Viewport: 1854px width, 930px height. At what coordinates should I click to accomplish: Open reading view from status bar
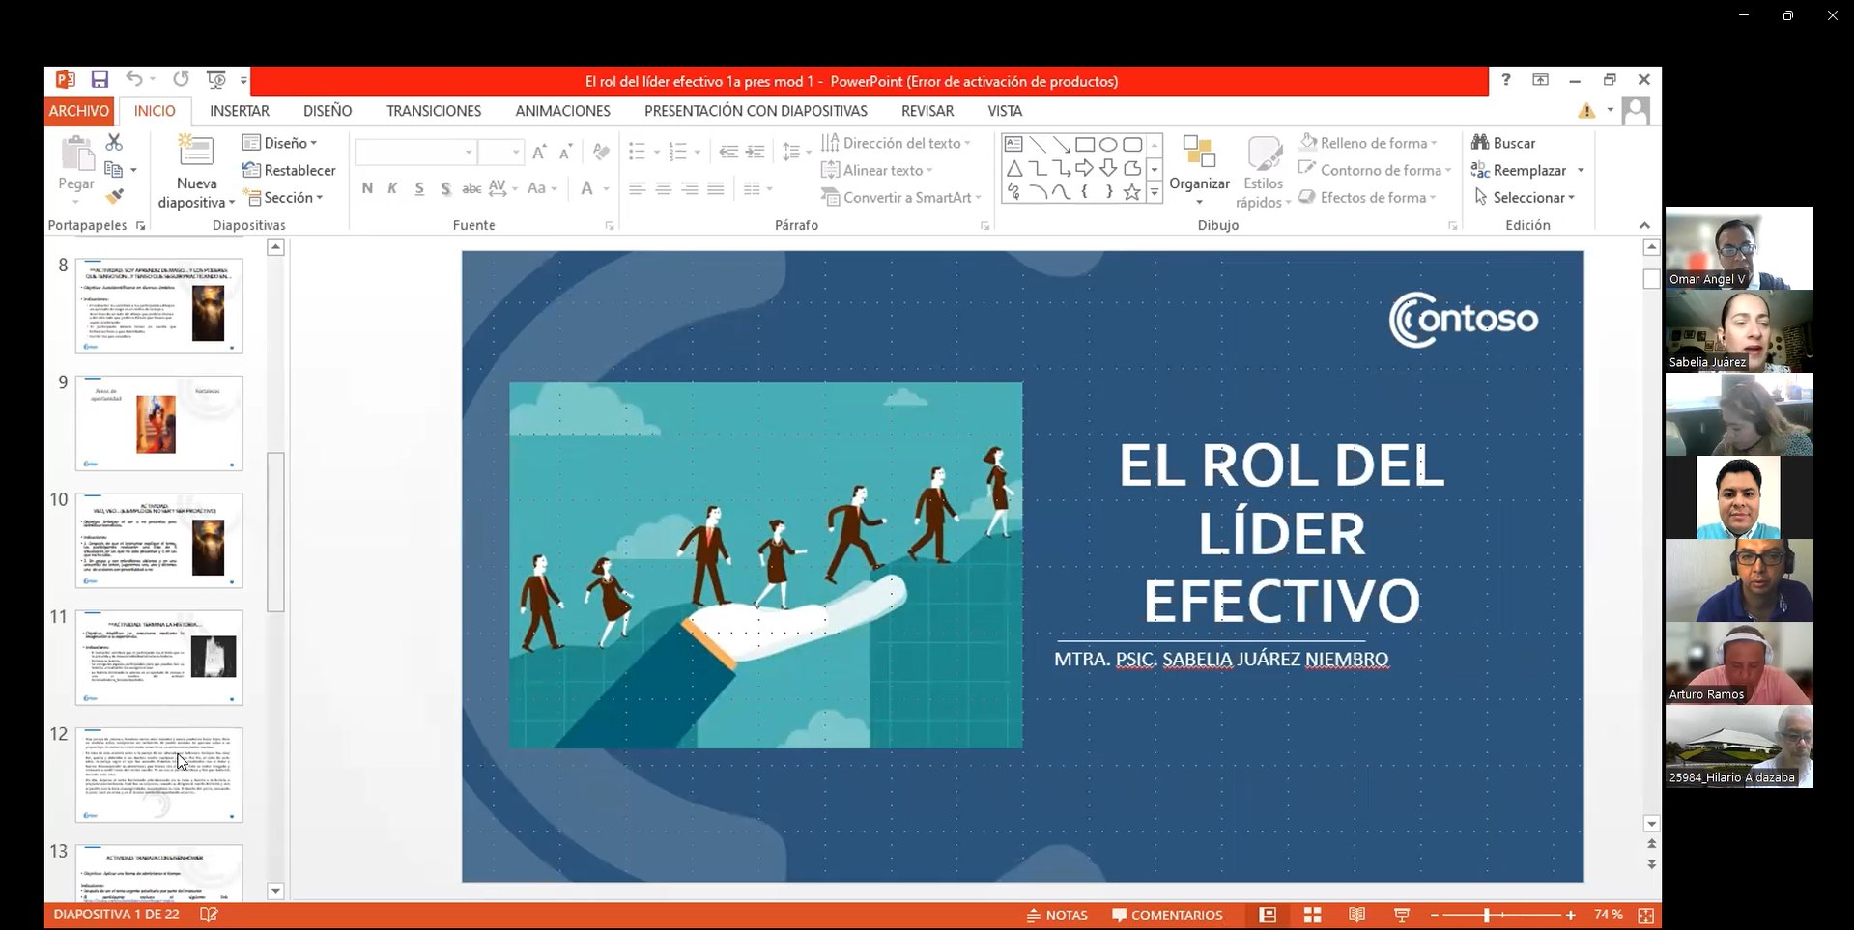1356,915
